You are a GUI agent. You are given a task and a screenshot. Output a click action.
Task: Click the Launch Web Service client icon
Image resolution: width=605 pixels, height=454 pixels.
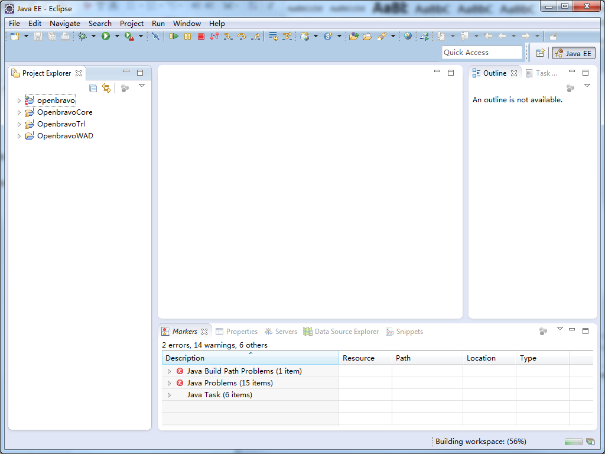click(x=424, y=36)
